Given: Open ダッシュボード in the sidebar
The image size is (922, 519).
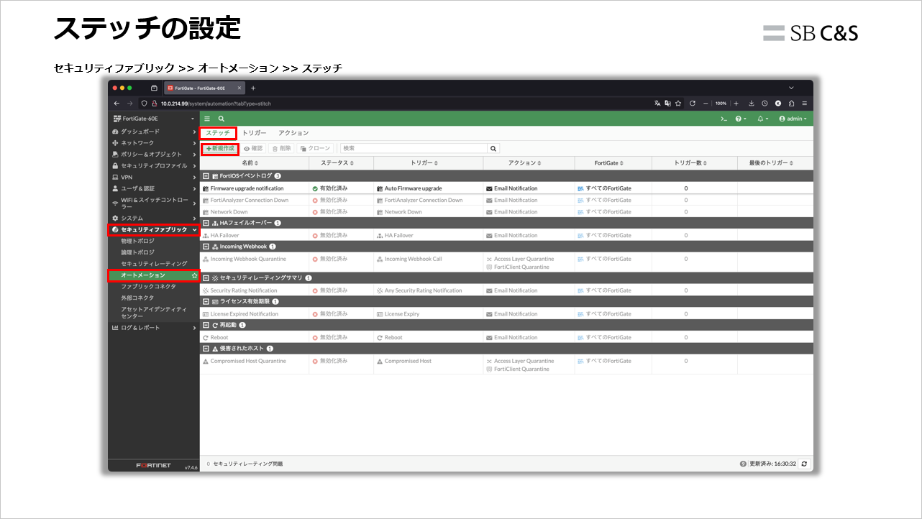Looking at the screenshot, I should 154,132.
